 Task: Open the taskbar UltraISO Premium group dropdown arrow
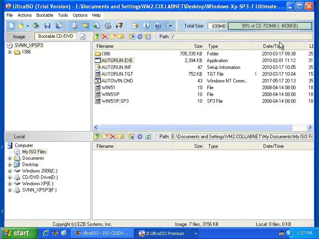click(196, 233)
